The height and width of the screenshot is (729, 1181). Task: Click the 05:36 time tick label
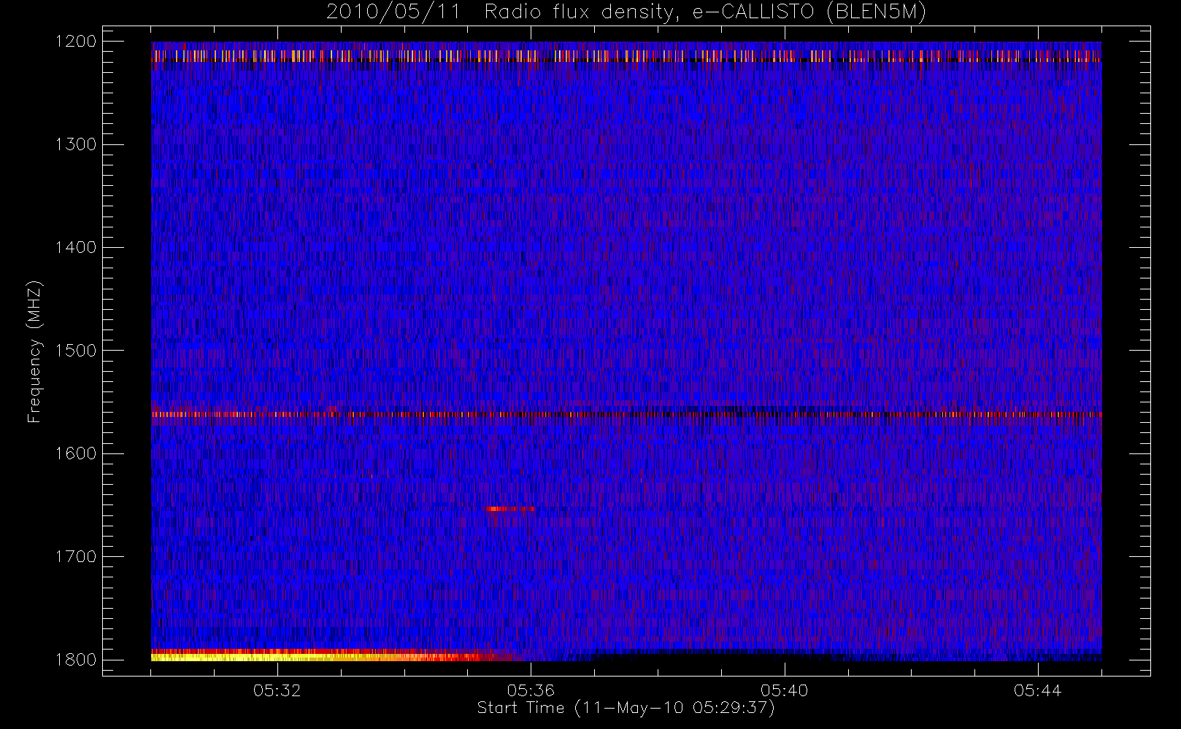click(x=531, y=690)
